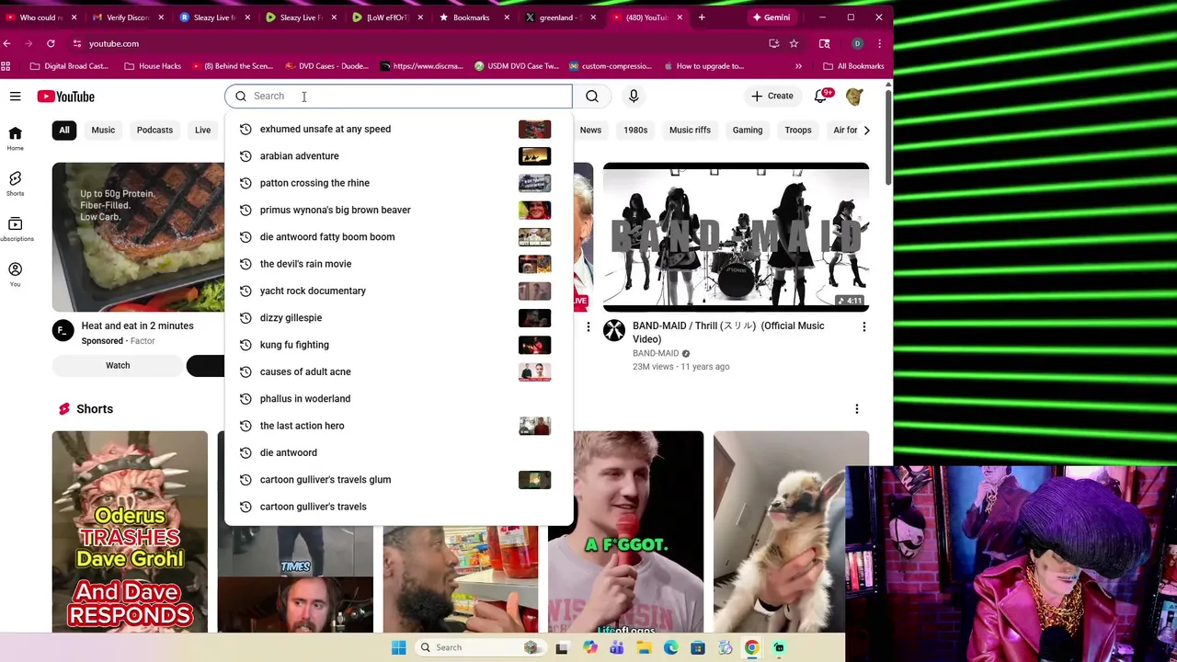The image size is (1177, 662).
Task: Show more bookmarks with chevron
Action: (x=798, y=66)
